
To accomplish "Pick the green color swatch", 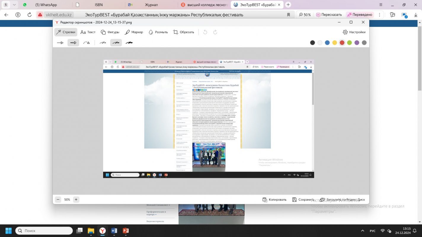I will (349, 43).
